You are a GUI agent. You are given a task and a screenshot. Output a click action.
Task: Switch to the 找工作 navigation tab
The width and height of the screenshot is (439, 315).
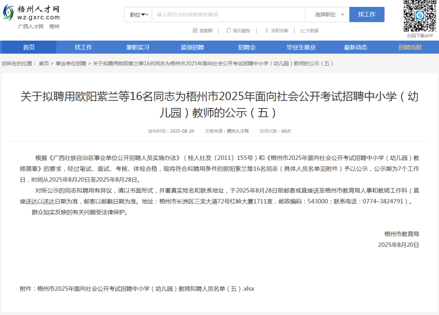pyautogui.click(x=84, y=47)
